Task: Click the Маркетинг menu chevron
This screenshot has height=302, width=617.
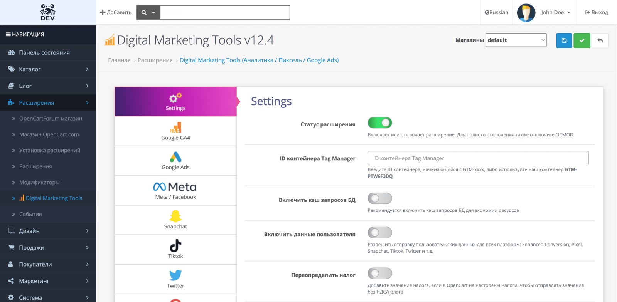Action: 88,281
